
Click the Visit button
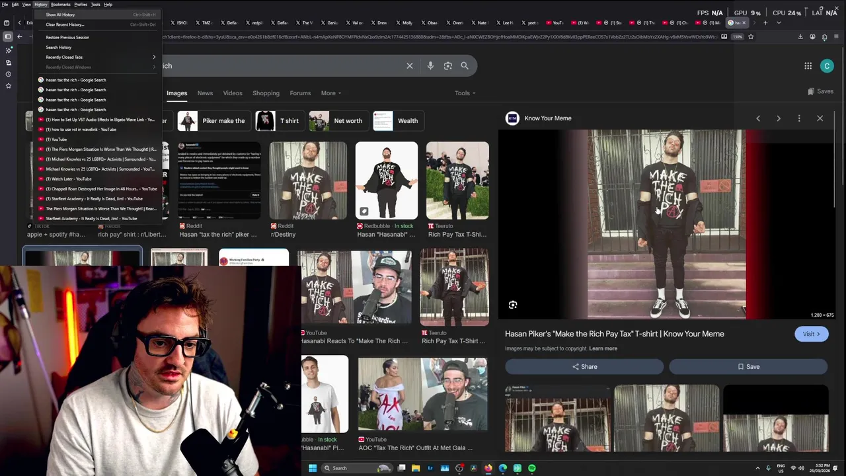point(811,334)
